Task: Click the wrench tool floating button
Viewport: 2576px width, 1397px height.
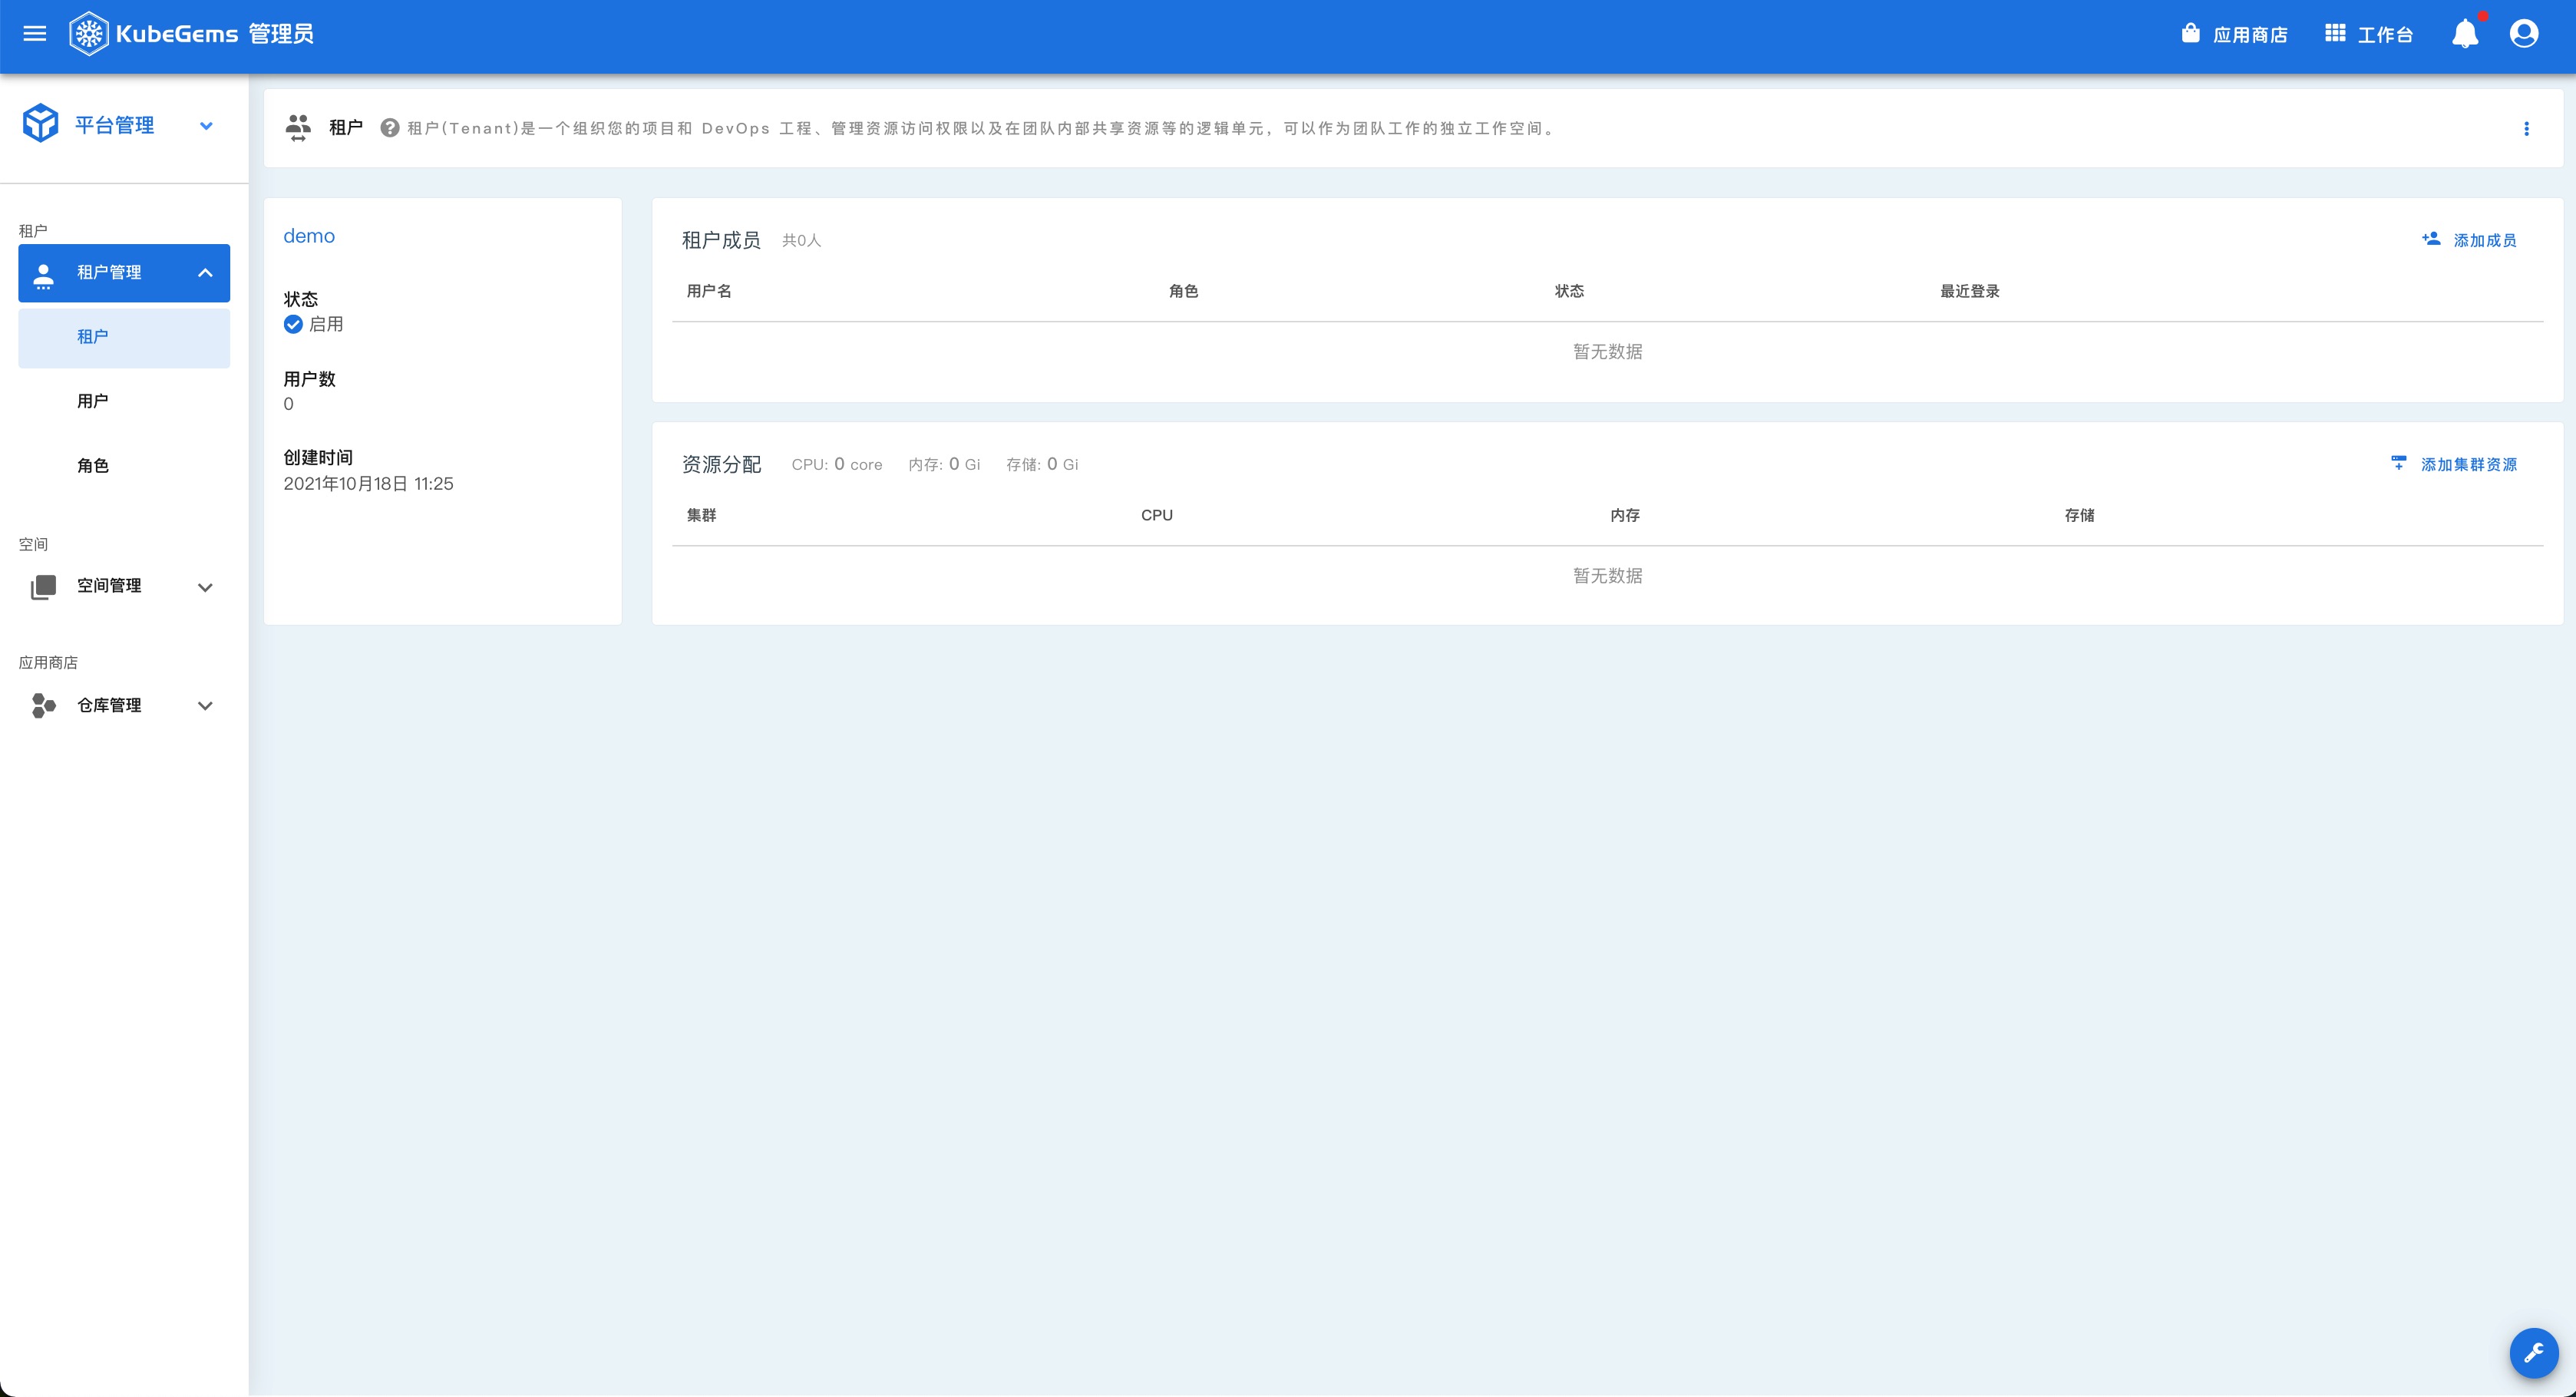Action: click(x=2533, y=1353)
